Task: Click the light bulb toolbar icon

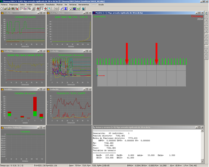Action: pyautogui.click(x=71, y=9)
